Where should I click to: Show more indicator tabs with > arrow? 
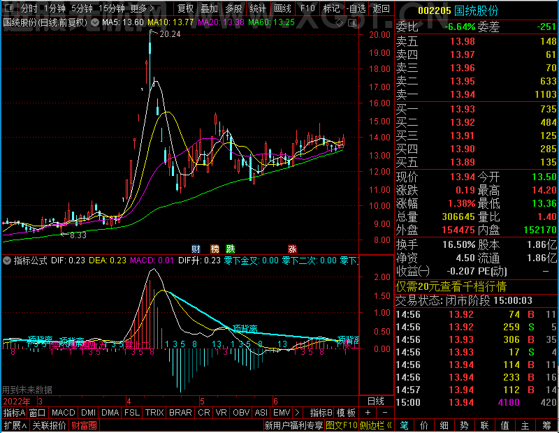pos(298,413)
